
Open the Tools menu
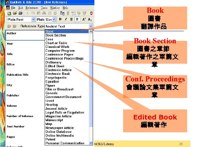point(44,8)
